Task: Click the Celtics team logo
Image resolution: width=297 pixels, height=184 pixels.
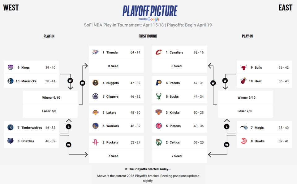Action: (x=159, y=142)
